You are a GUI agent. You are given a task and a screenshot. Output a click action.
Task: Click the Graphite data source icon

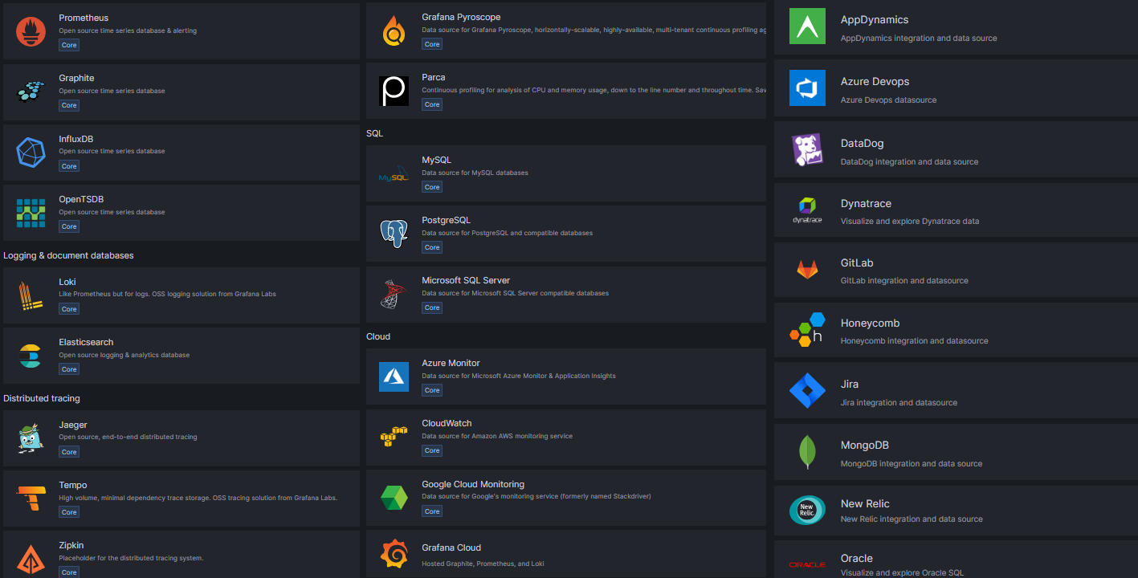coord(31,92)
